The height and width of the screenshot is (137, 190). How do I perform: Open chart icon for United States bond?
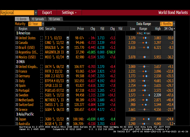(x=68, y=38)
